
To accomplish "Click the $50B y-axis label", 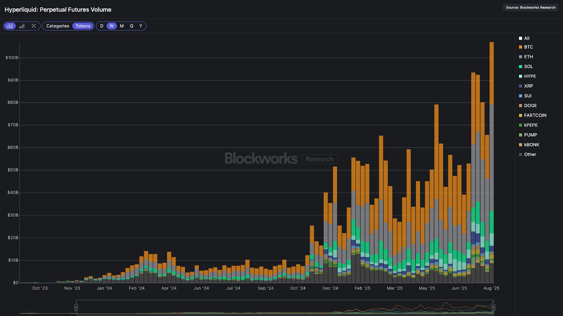I will click(x=13, y=170).
